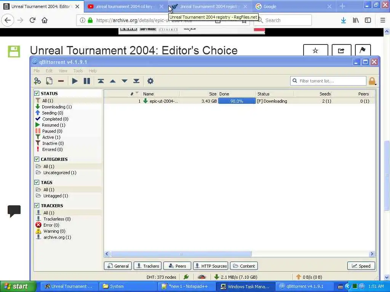Screen dimensions: 390x292
Task: Sort torrents by the Name column
Action: click(x=161, y=94)
